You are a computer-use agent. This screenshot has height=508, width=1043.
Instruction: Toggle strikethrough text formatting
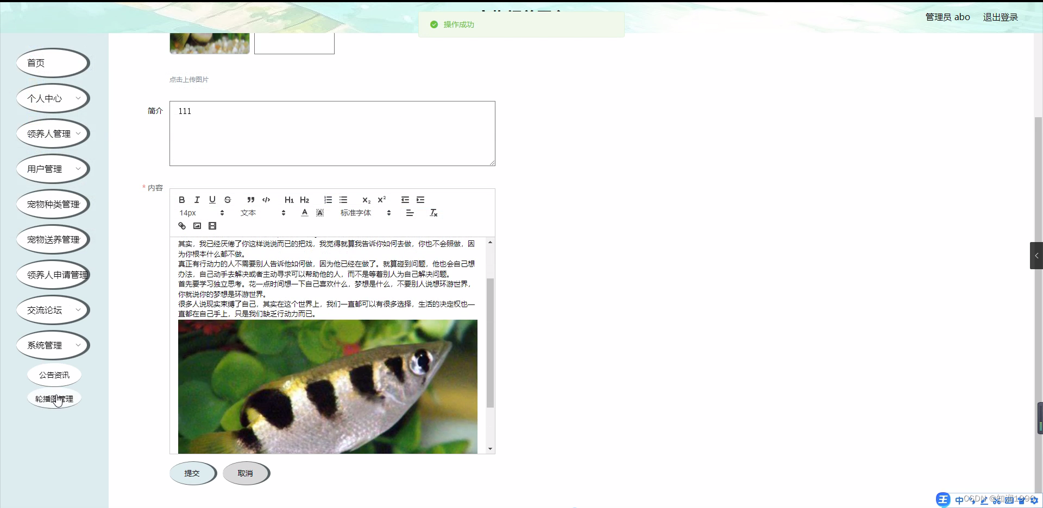(228, 200)
